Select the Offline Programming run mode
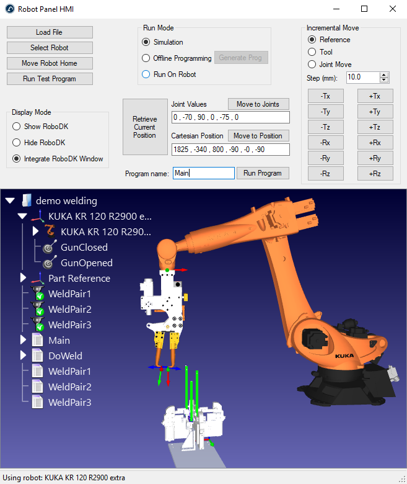 tap(146, 58)
